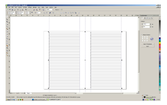Image resolution: width=167 pixels, height=105 pixels.
Task: Open the Arrange menu
Action: pos(25,7)
